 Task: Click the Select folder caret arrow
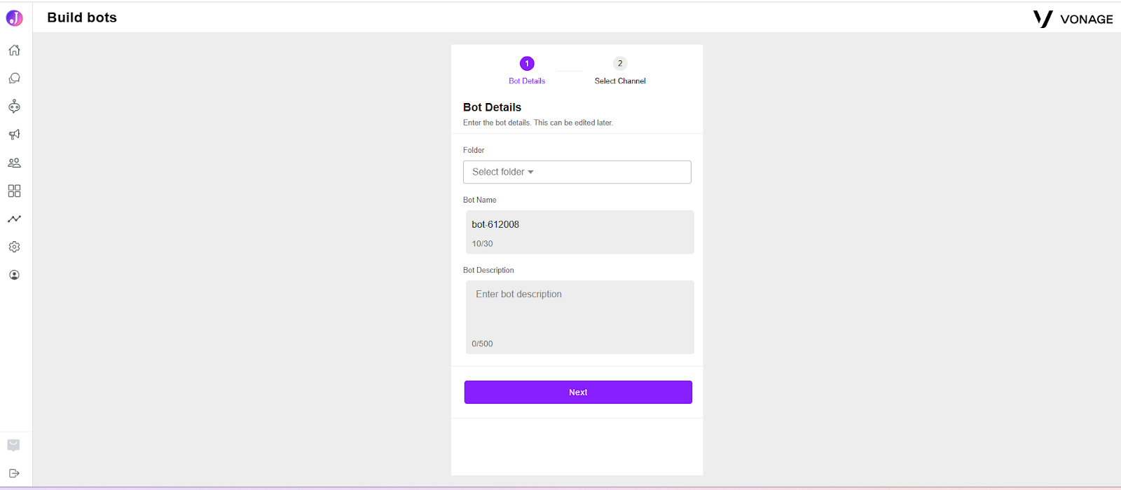[x=530, y=172]
